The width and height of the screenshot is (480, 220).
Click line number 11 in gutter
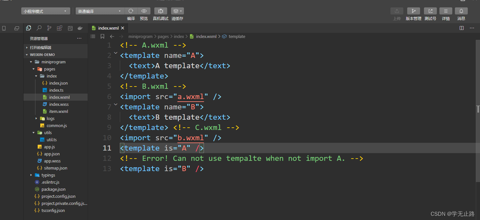point(107,148)
